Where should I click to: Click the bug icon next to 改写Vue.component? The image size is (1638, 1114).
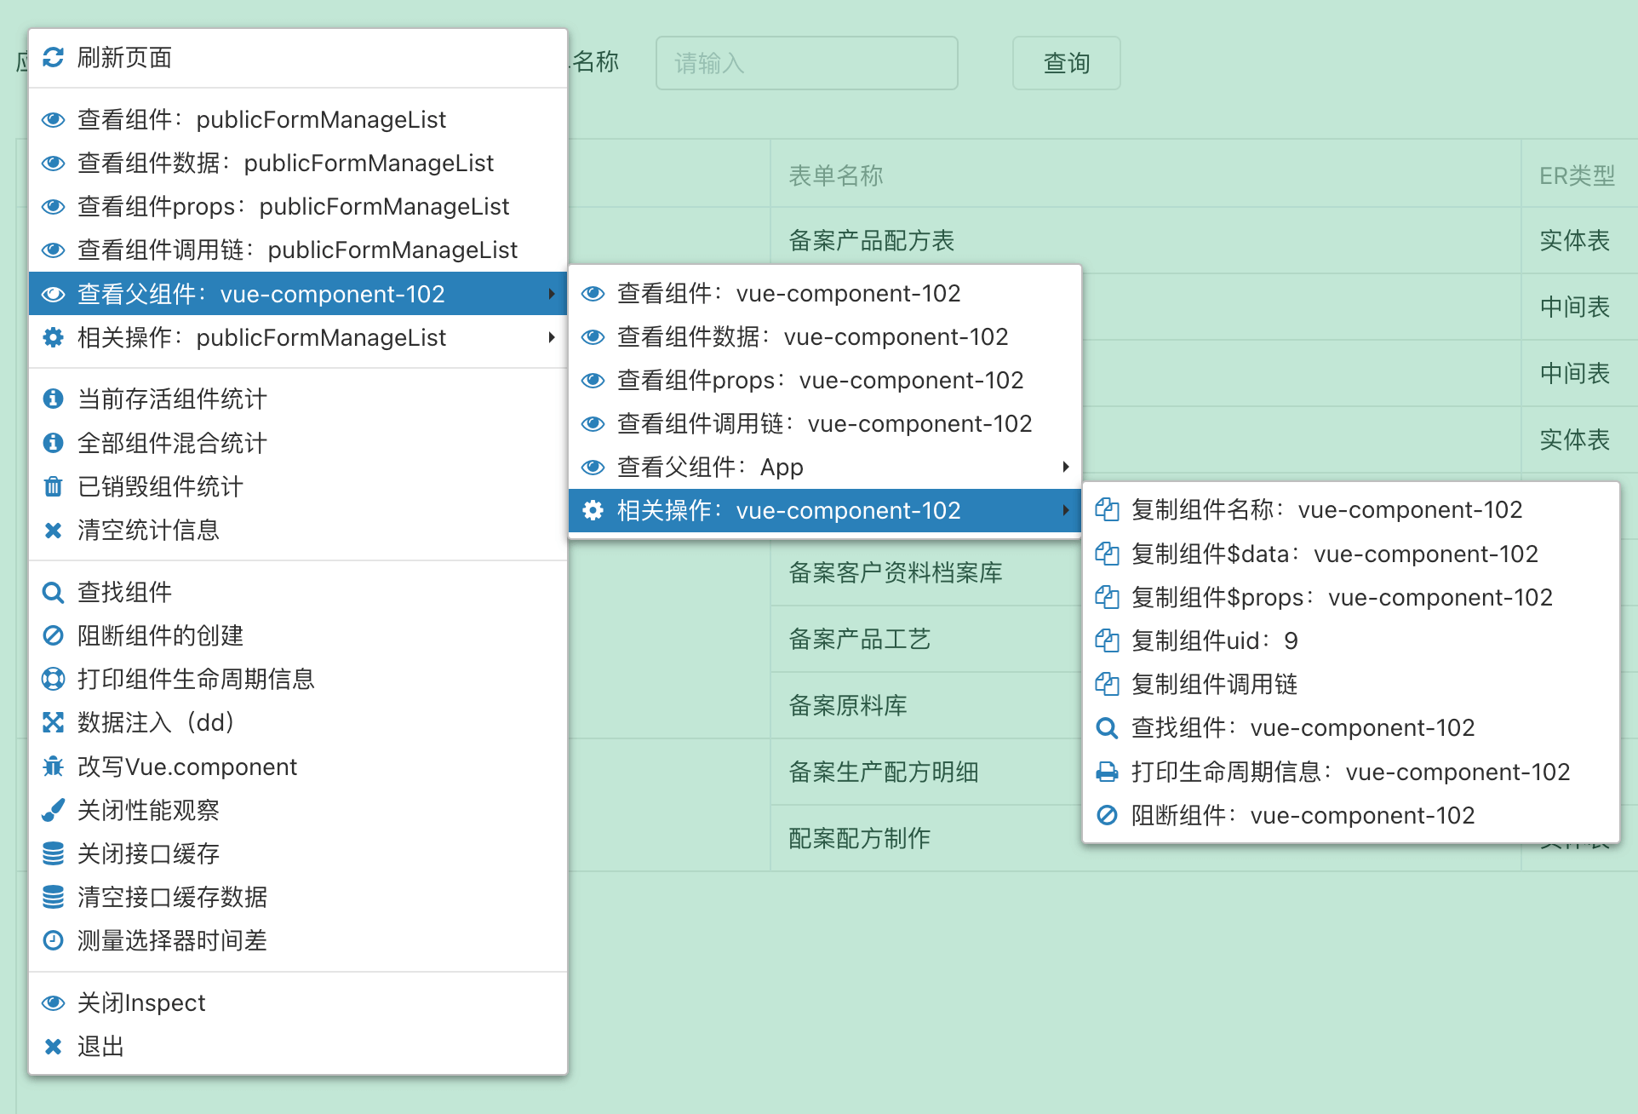[x=53, y=766]
